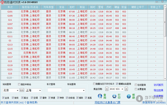The height and width of the screenshot is (105, 167).
Task: Click the magnifier search icon
Action: coord(100,96)
